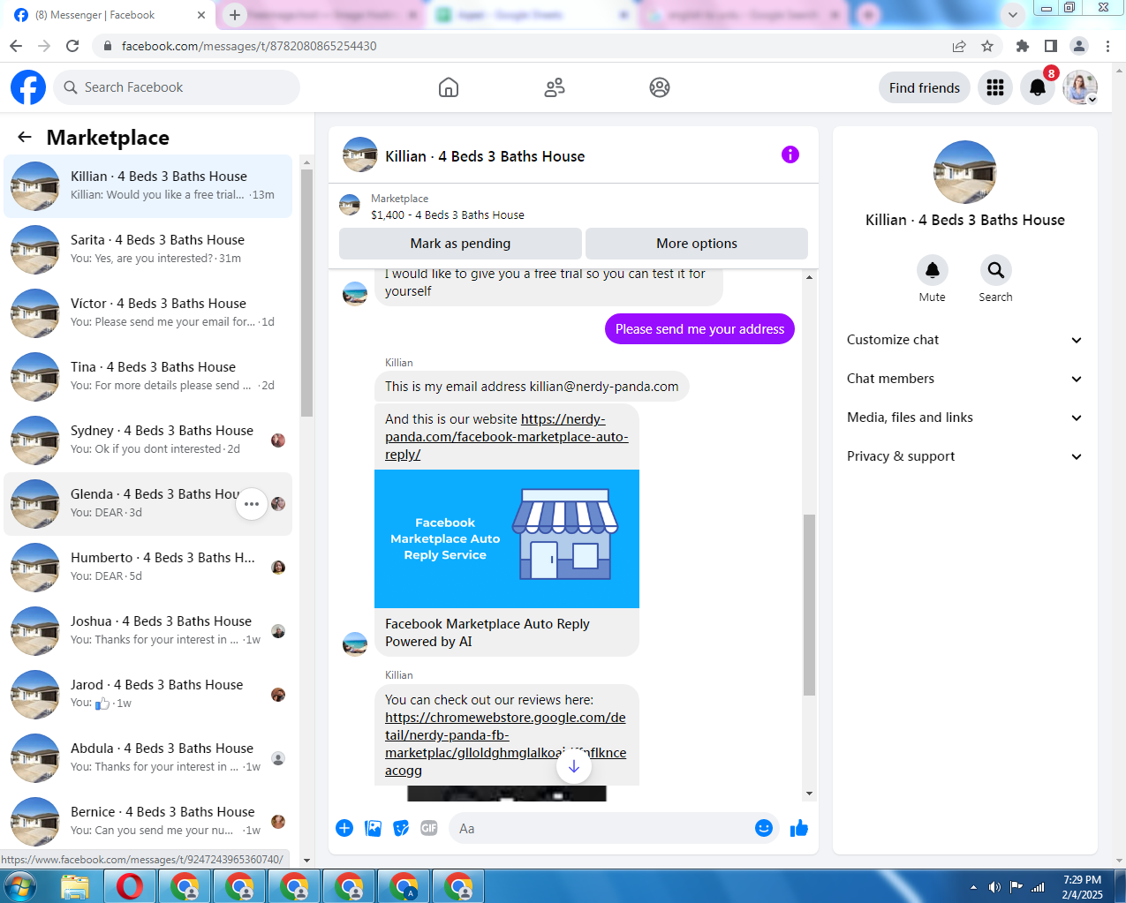The width and height of the screenshot is (1126, 903).
Task: Click Mark as pending button
Action: tap(460, 244)
